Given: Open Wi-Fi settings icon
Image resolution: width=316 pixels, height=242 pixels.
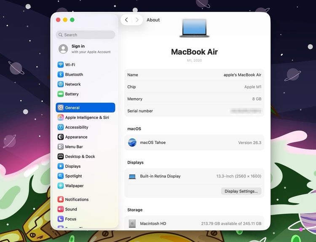Looking at the screenshot, I should click(60, 65).
